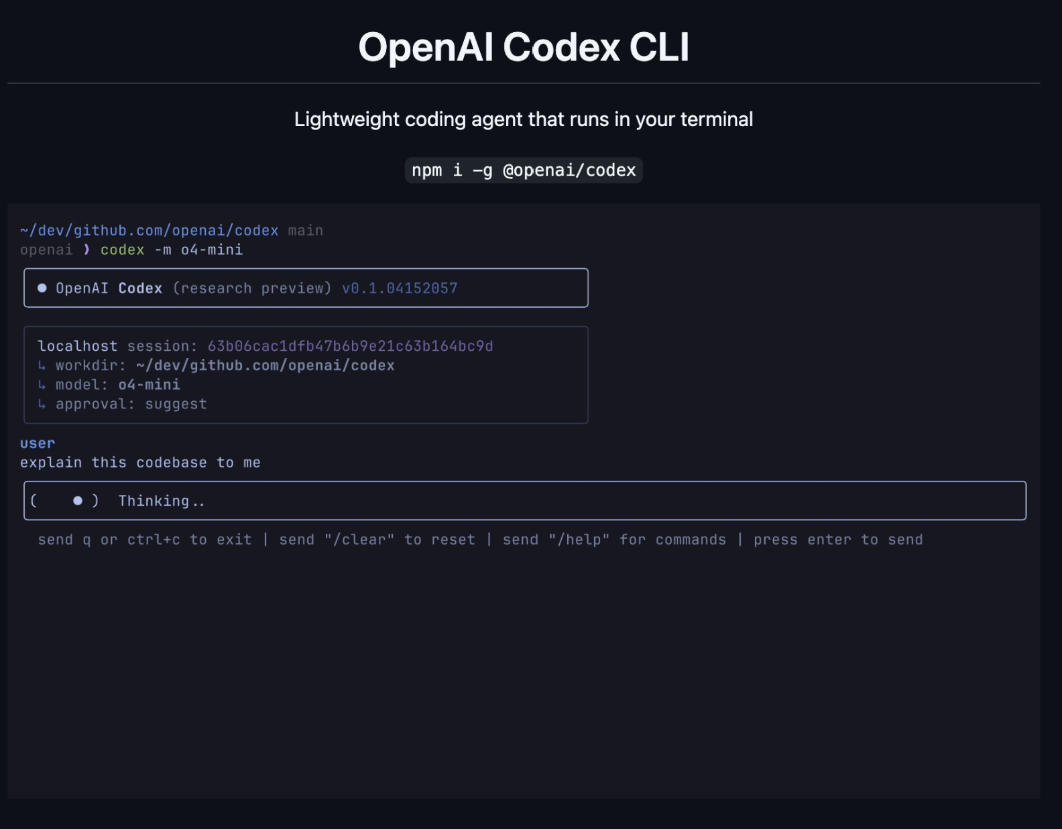
Task: Click "OpenAI Codex" in the version banner
Action: click(109, 288)
